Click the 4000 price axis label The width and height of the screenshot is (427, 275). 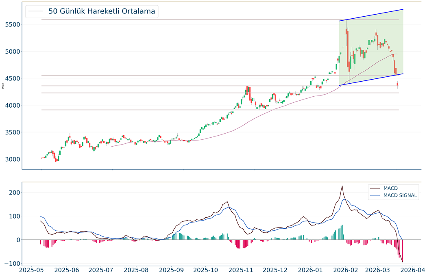pyautogui.click(x=13, y=105)
